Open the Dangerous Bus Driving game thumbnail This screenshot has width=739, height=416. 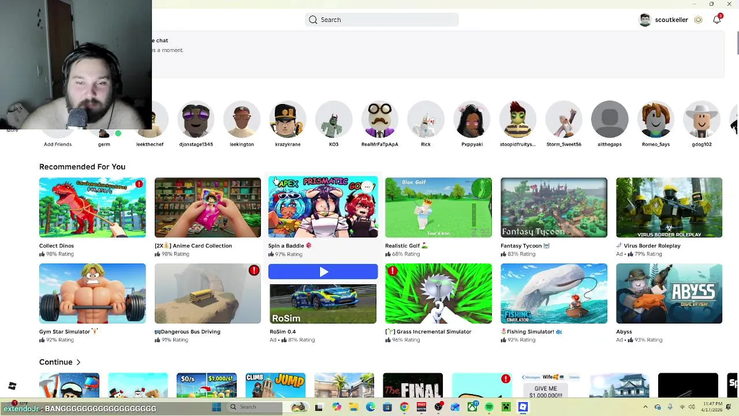point(208,294)
